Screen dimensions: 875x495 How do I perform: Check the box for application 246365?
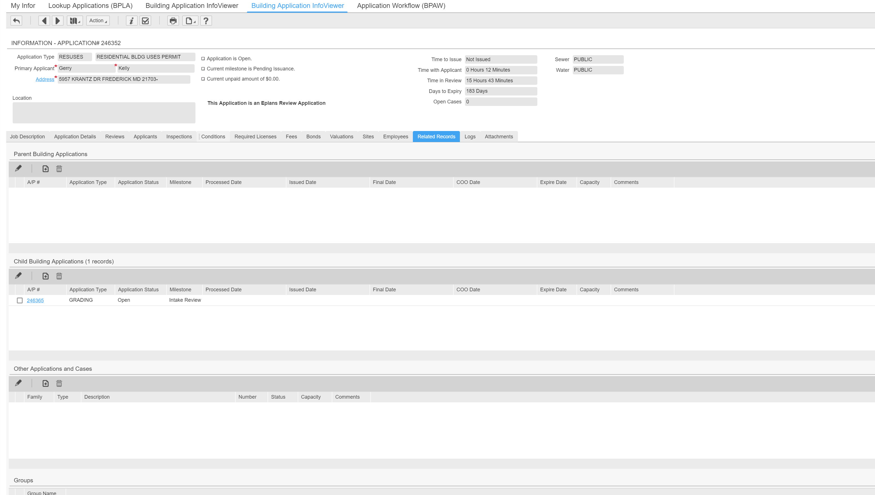[x=20, y=301]
